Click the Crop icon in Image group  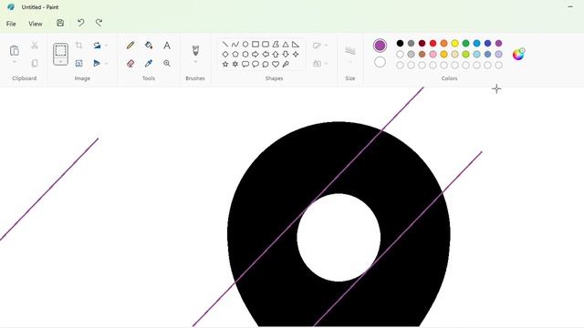pyautogui.click(x=79, y=46)
